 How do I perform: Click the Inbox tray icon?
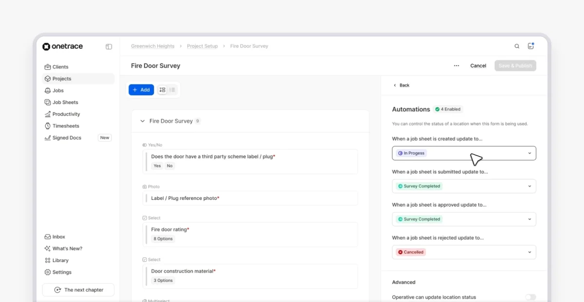(x=48, y=237)
